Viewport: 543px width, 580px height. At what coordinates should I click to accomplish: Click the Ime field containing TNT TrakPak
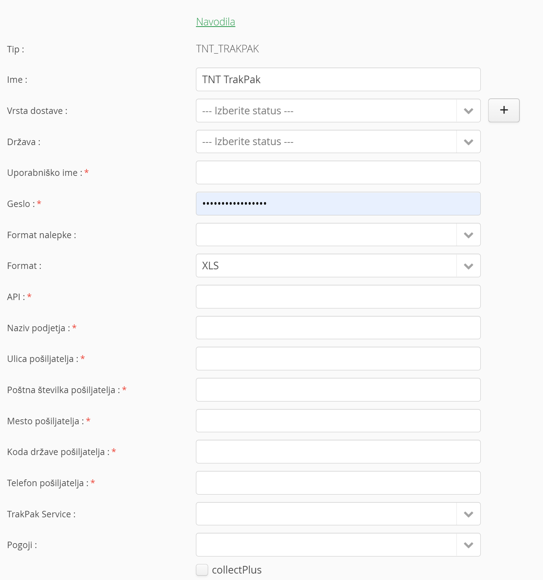click(338, 79)
